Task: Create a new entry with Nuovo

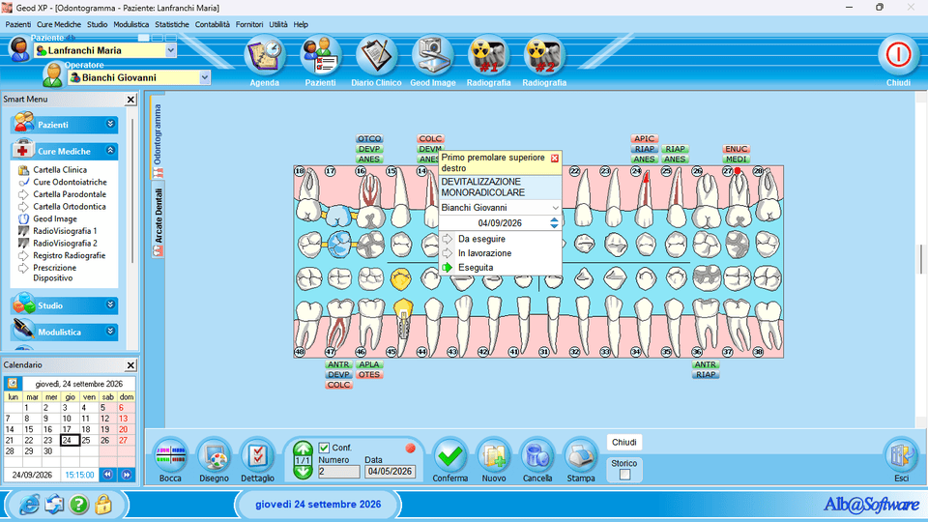Action: 494,455
